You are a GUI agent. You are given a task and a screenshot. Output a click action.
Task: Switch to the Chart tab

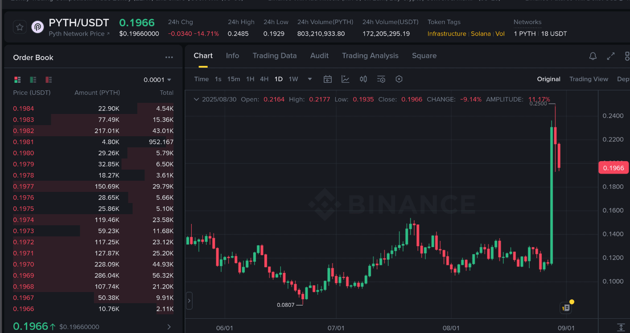pyautogui.click(x=203, y=56)
